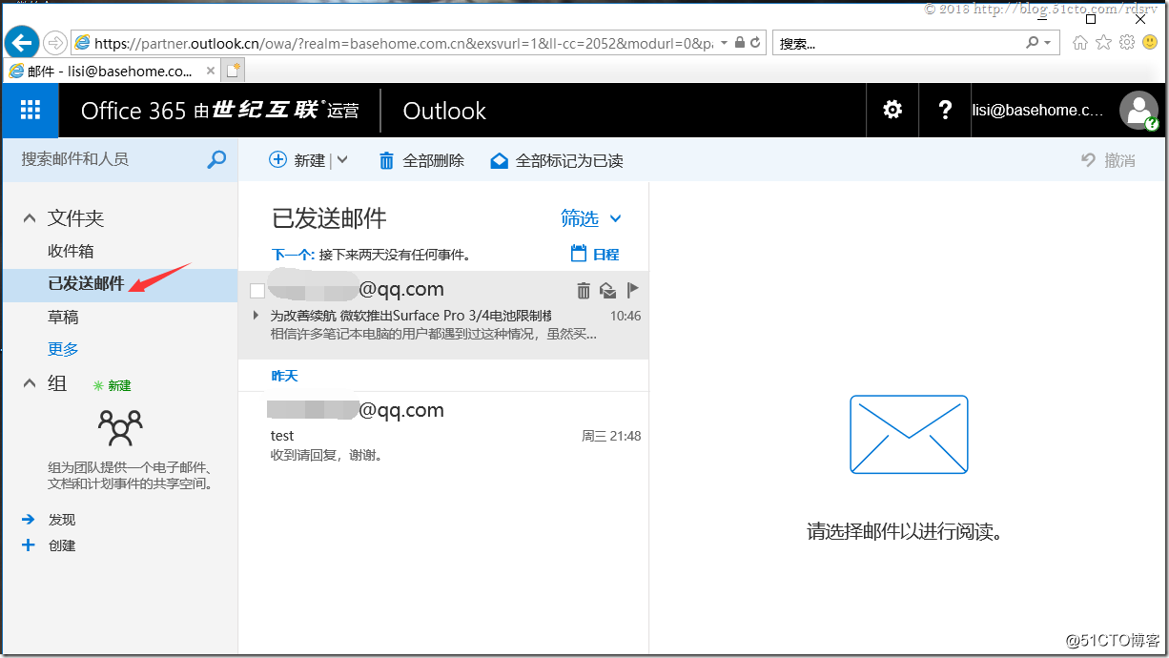
Task: Refresh the page using address bar icon
Action: pyautogui.click(x=755, y=43)
